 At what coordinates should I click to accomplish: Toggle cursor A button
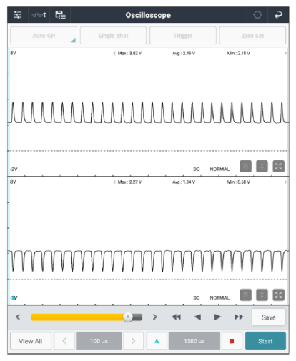(x=157, y=341)
